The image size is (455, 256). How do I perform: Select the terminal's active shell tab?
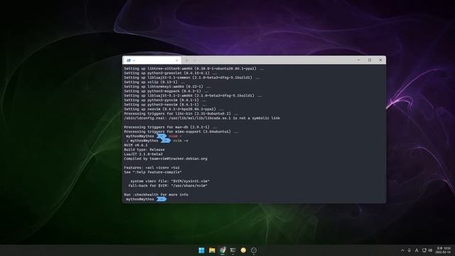151,60
